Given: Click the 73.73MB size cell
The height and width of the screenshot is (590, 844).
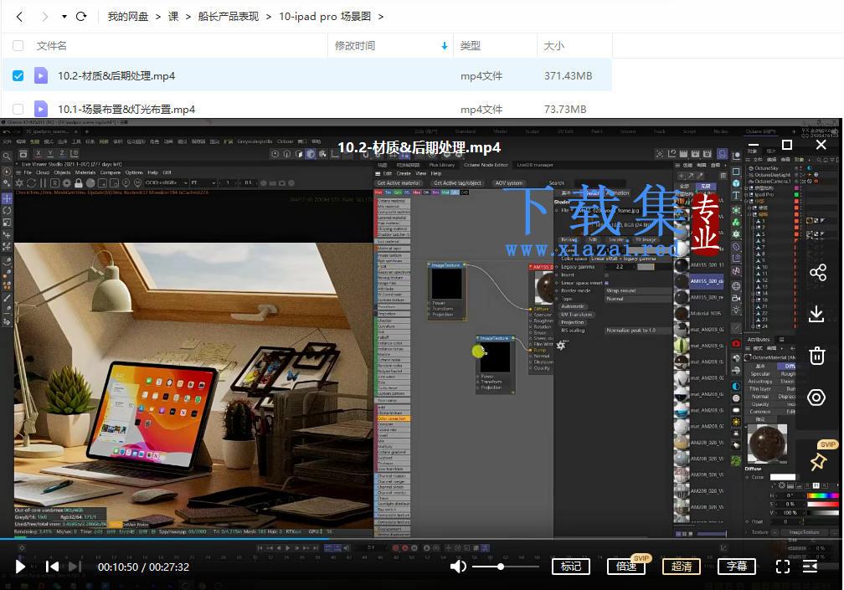Looking at the screenshot, I should click(x=565, y=109).
